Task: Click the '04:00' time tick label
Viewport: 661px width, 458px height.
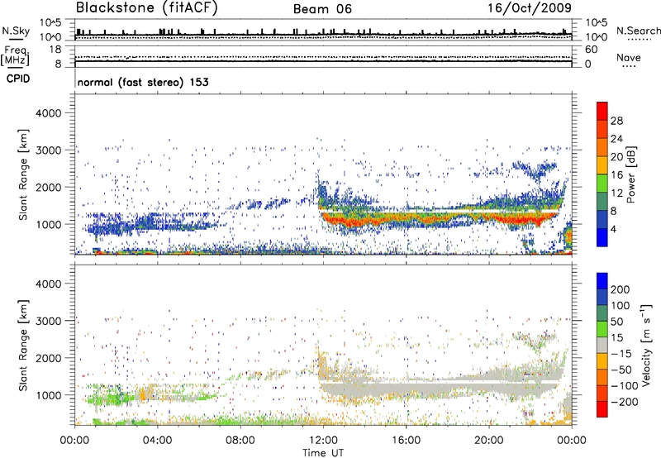Action: pyautogui.click(x=158, y=441)
